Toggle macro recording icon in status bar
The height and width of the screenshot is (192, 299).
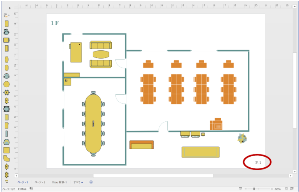pos(32,189)
